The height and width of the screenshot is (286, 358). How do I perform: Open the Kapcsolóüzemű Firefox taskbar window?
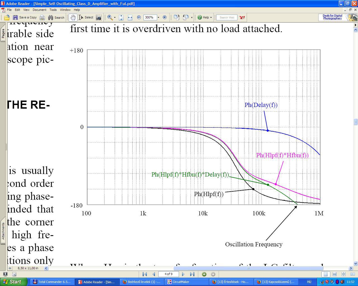276,282
